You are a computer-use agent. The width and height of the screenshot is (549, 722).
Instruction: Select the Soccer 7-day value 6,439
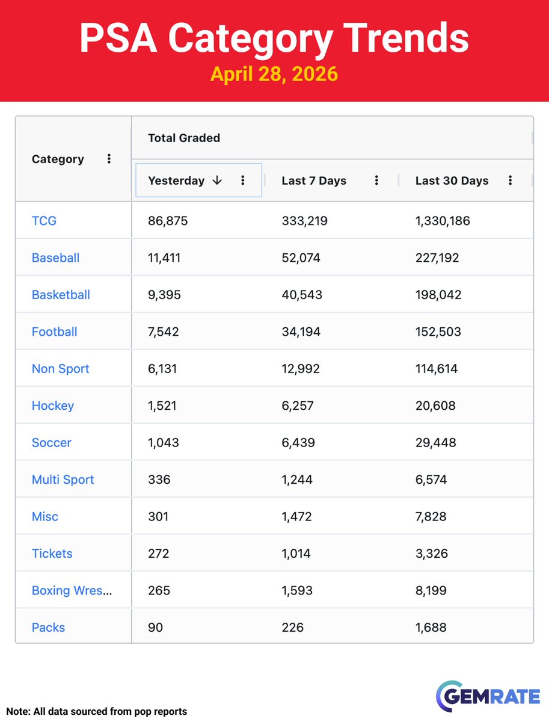point(298,443)
